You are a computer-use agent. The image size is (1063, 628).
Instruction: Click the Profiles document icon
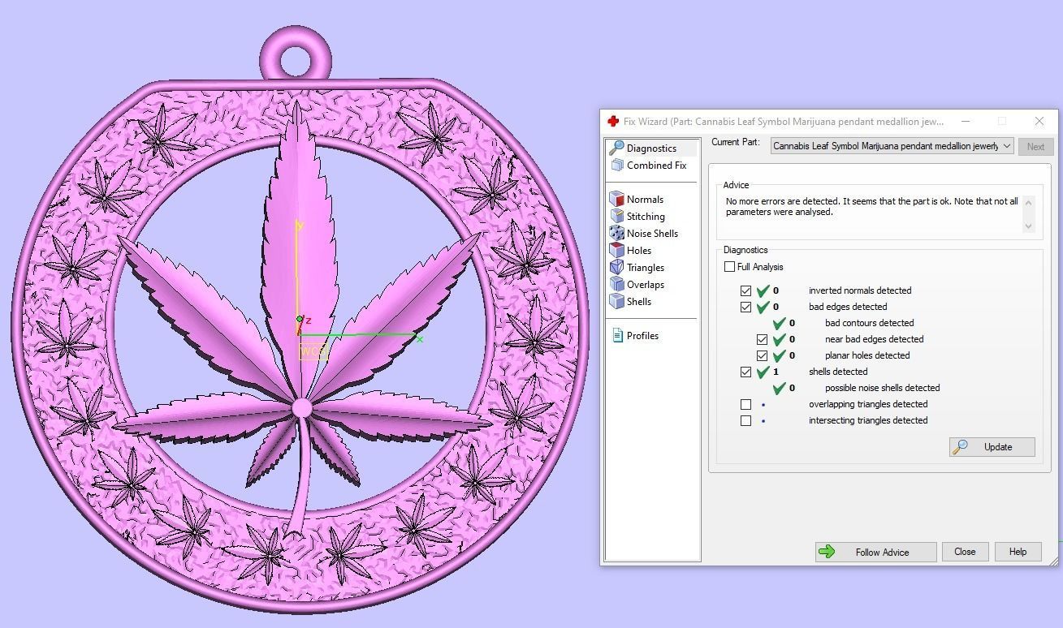point(617,335)
